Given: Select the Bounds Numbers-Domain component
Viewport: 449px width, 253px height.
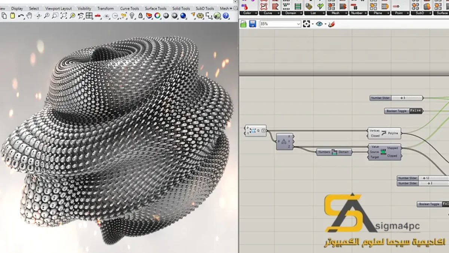Looking at the screenshot, I should coord(334,152).
